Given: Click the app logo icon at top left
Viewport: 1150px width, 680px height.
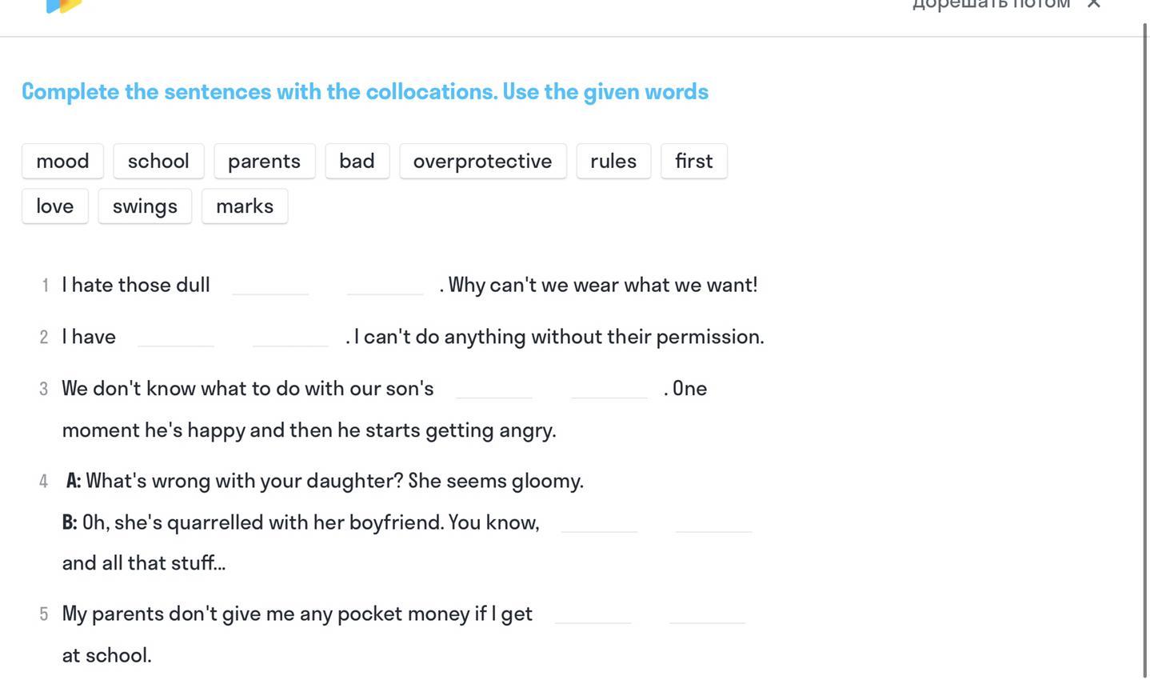Looking at the screenshot, I should coord(64,6).
